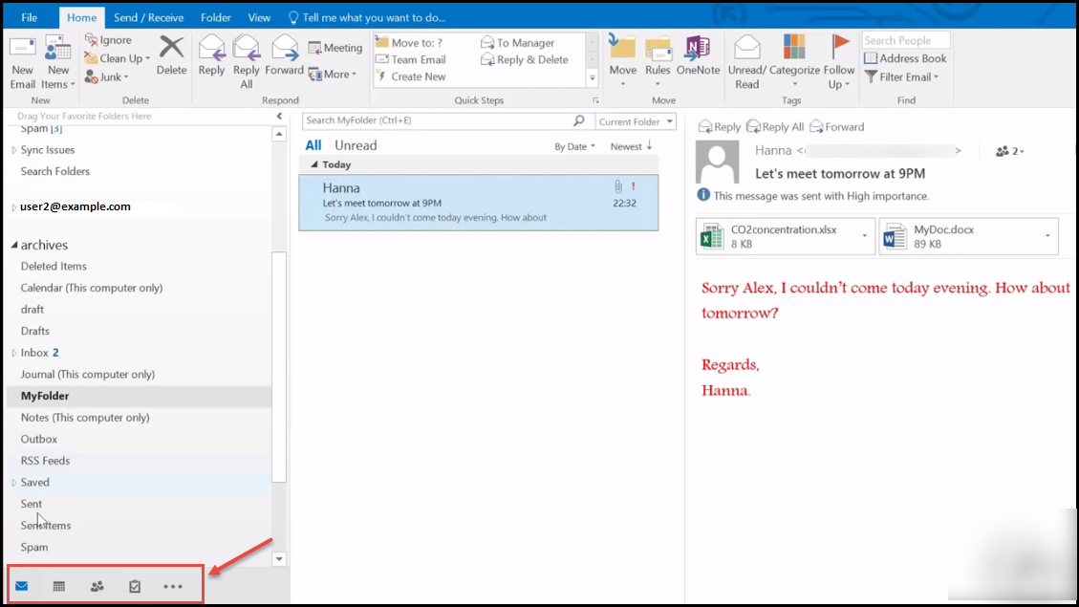The width and height of the screenshot is (1079, 607).
Task: Expand the Inbox folder
Action: pos(13,353)
